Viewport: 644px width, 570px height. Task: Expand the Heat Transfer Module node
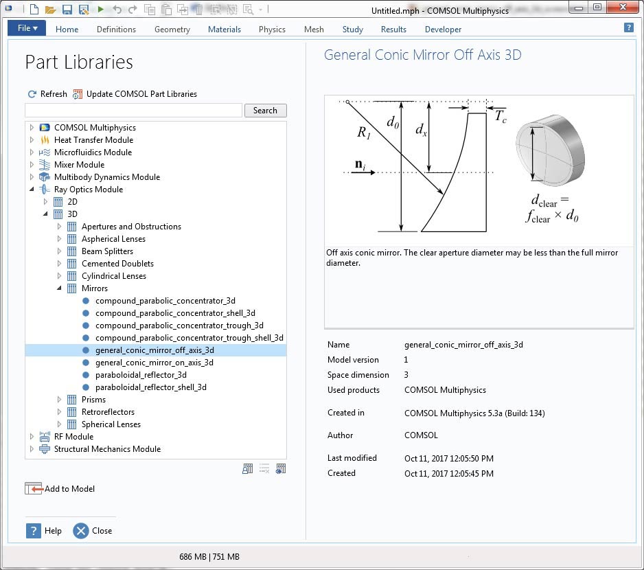tap(32, 140)
